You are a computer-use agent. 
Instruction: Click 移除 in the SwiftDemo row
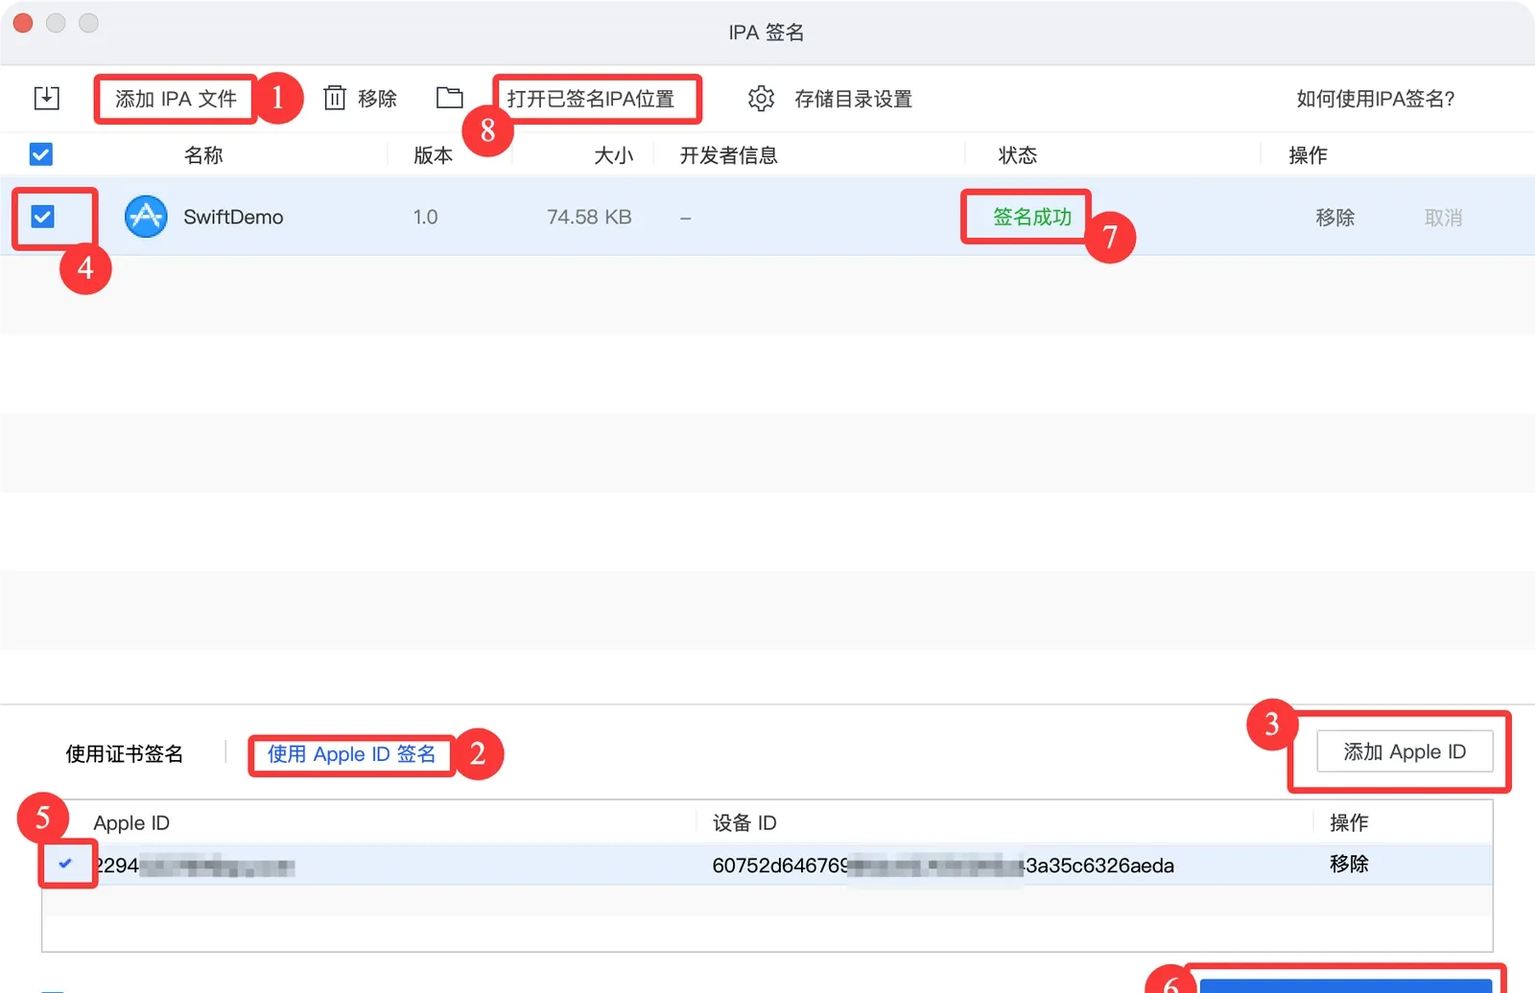click(1335, 218)
